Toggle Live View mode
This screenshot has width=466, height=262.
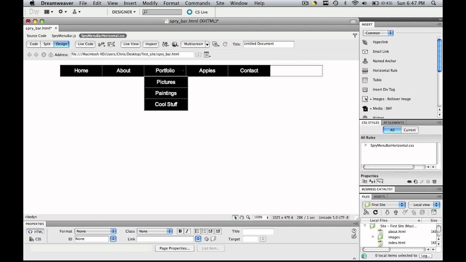[131, 44]
